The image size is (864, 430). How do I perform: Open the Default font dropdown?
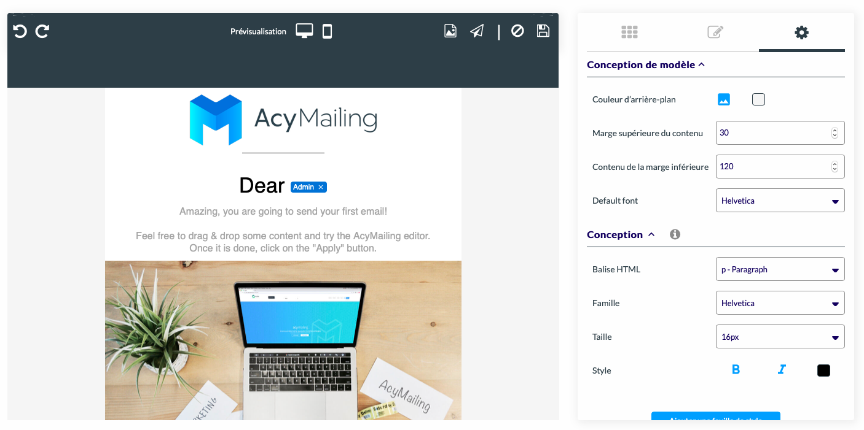pos(780,201)
